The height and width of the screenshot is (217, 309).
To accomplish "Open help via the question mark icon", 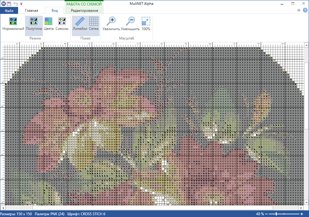I will (x=305, y=10).
